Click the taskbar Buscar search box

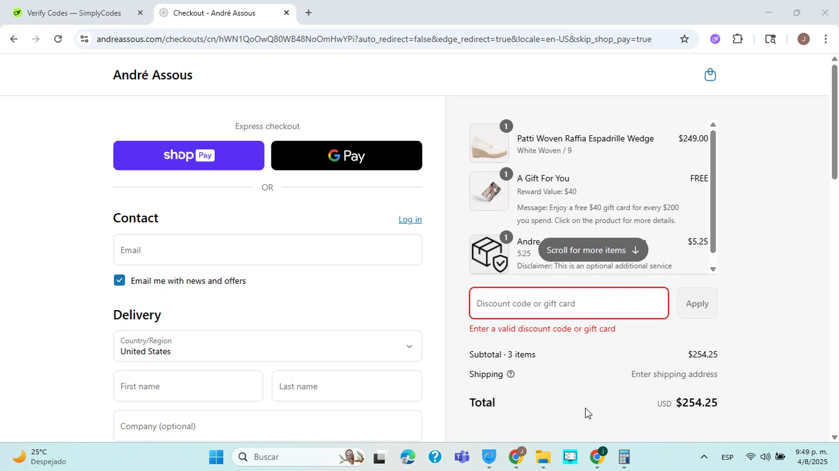(x=298, y=457)
